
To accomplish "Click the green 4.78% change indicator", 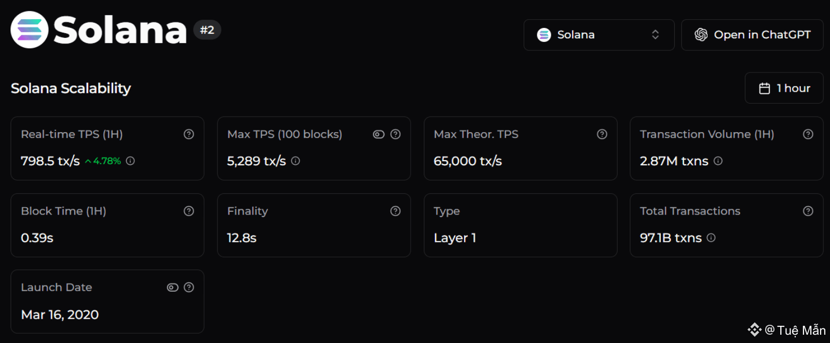I will (103, 161).
